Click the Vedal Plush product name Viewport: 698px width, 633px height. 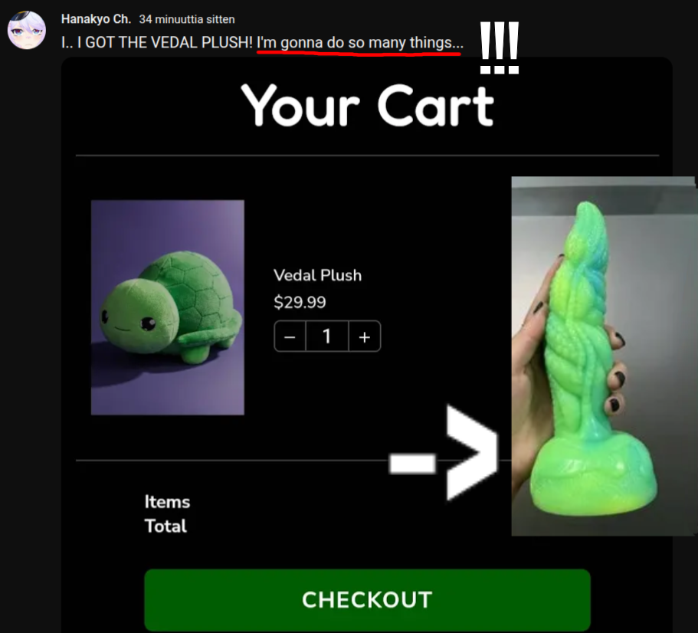(317, 275)
